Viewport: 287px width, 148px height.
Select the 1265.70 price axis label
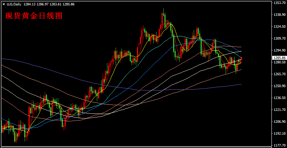point(279,74)
